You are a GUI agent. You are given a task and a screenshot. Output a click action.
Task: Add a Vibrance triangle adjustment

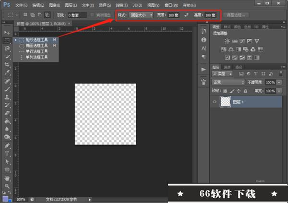(x=257, y=41)
